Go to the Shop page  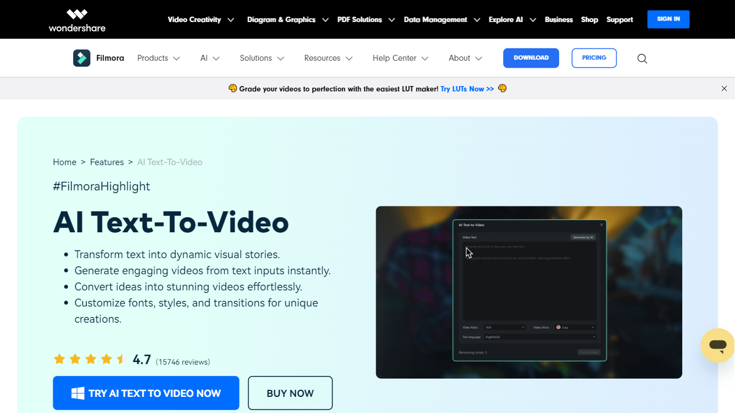[x=590, y=19]
